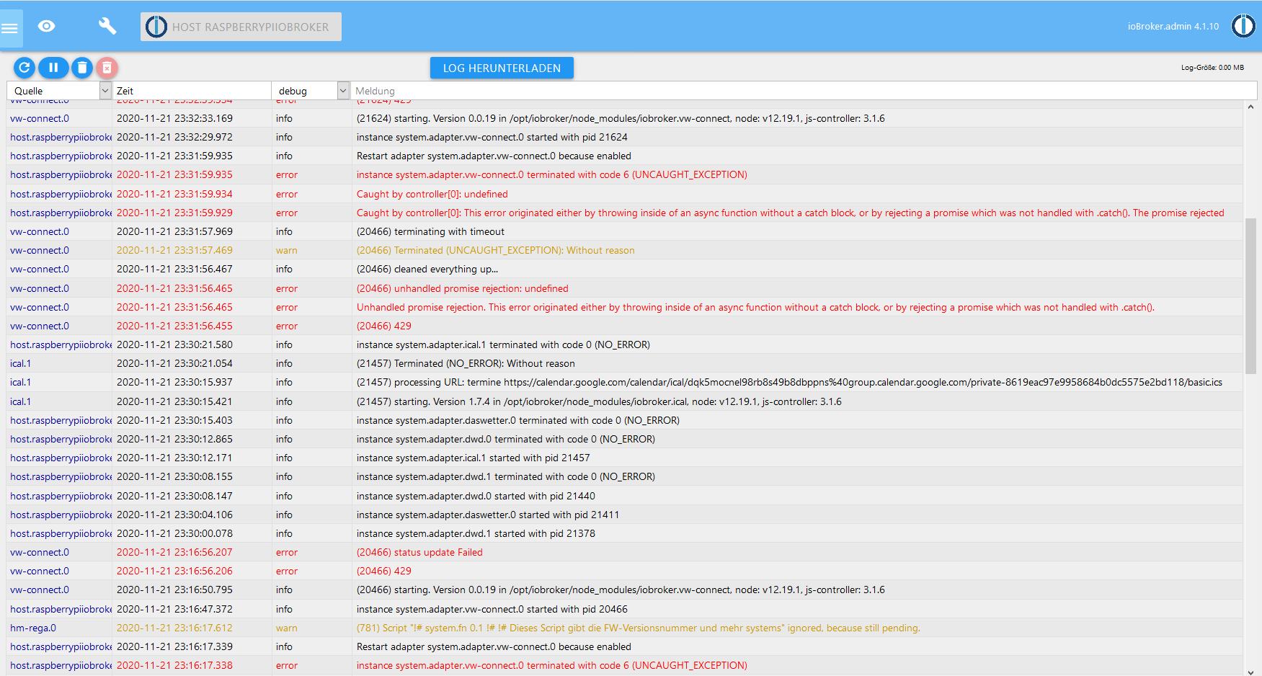Click 'ical.1 terminated with code 0' message

coord(503,344)
